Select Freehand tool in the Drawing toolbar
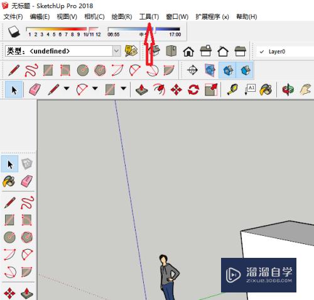This screenshot has height=300, width=314. [31, 70]
